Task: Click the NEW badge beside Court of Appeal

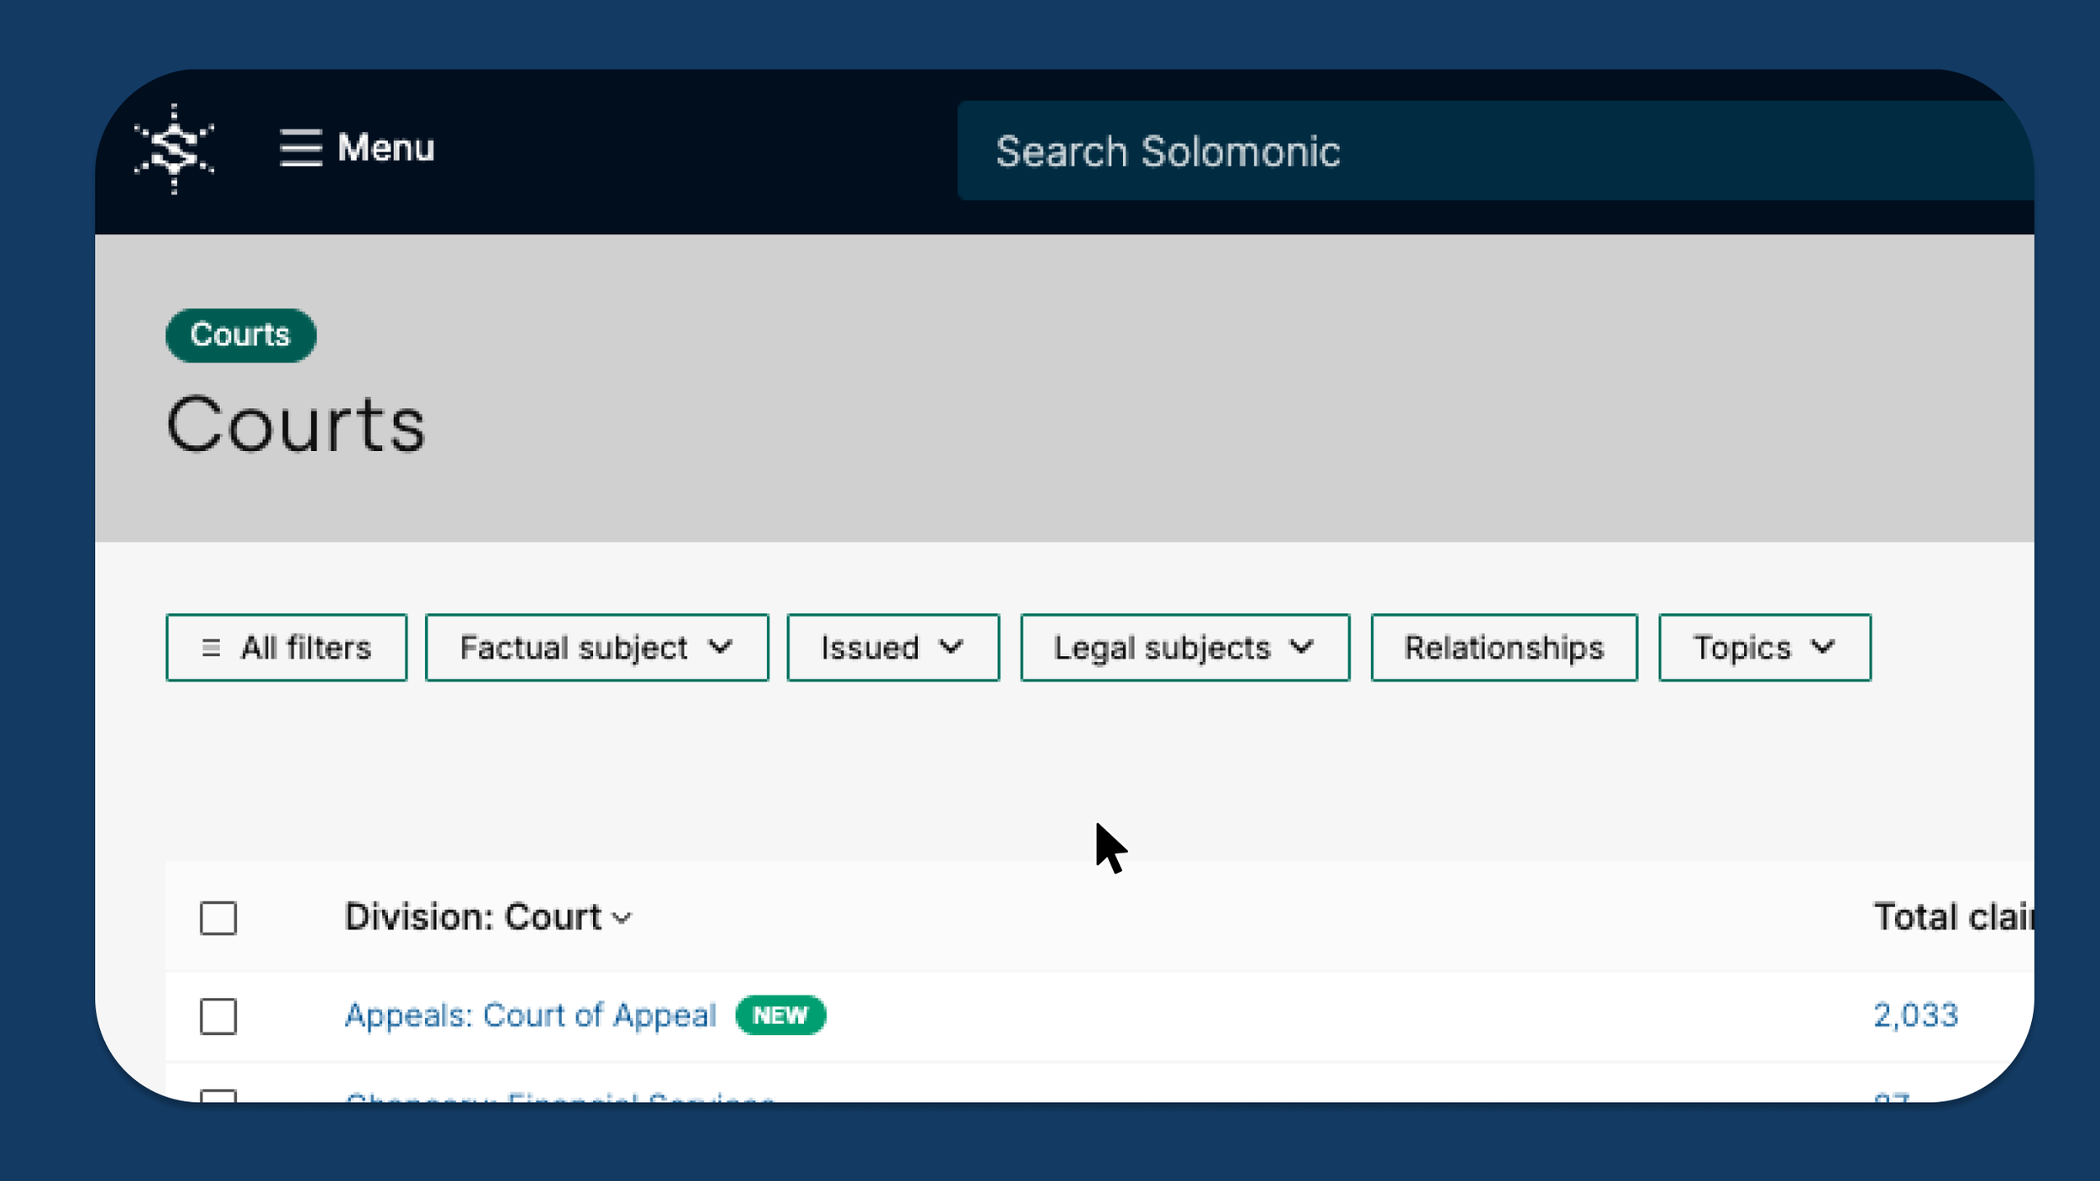Action: click(x=780, y=1016)
